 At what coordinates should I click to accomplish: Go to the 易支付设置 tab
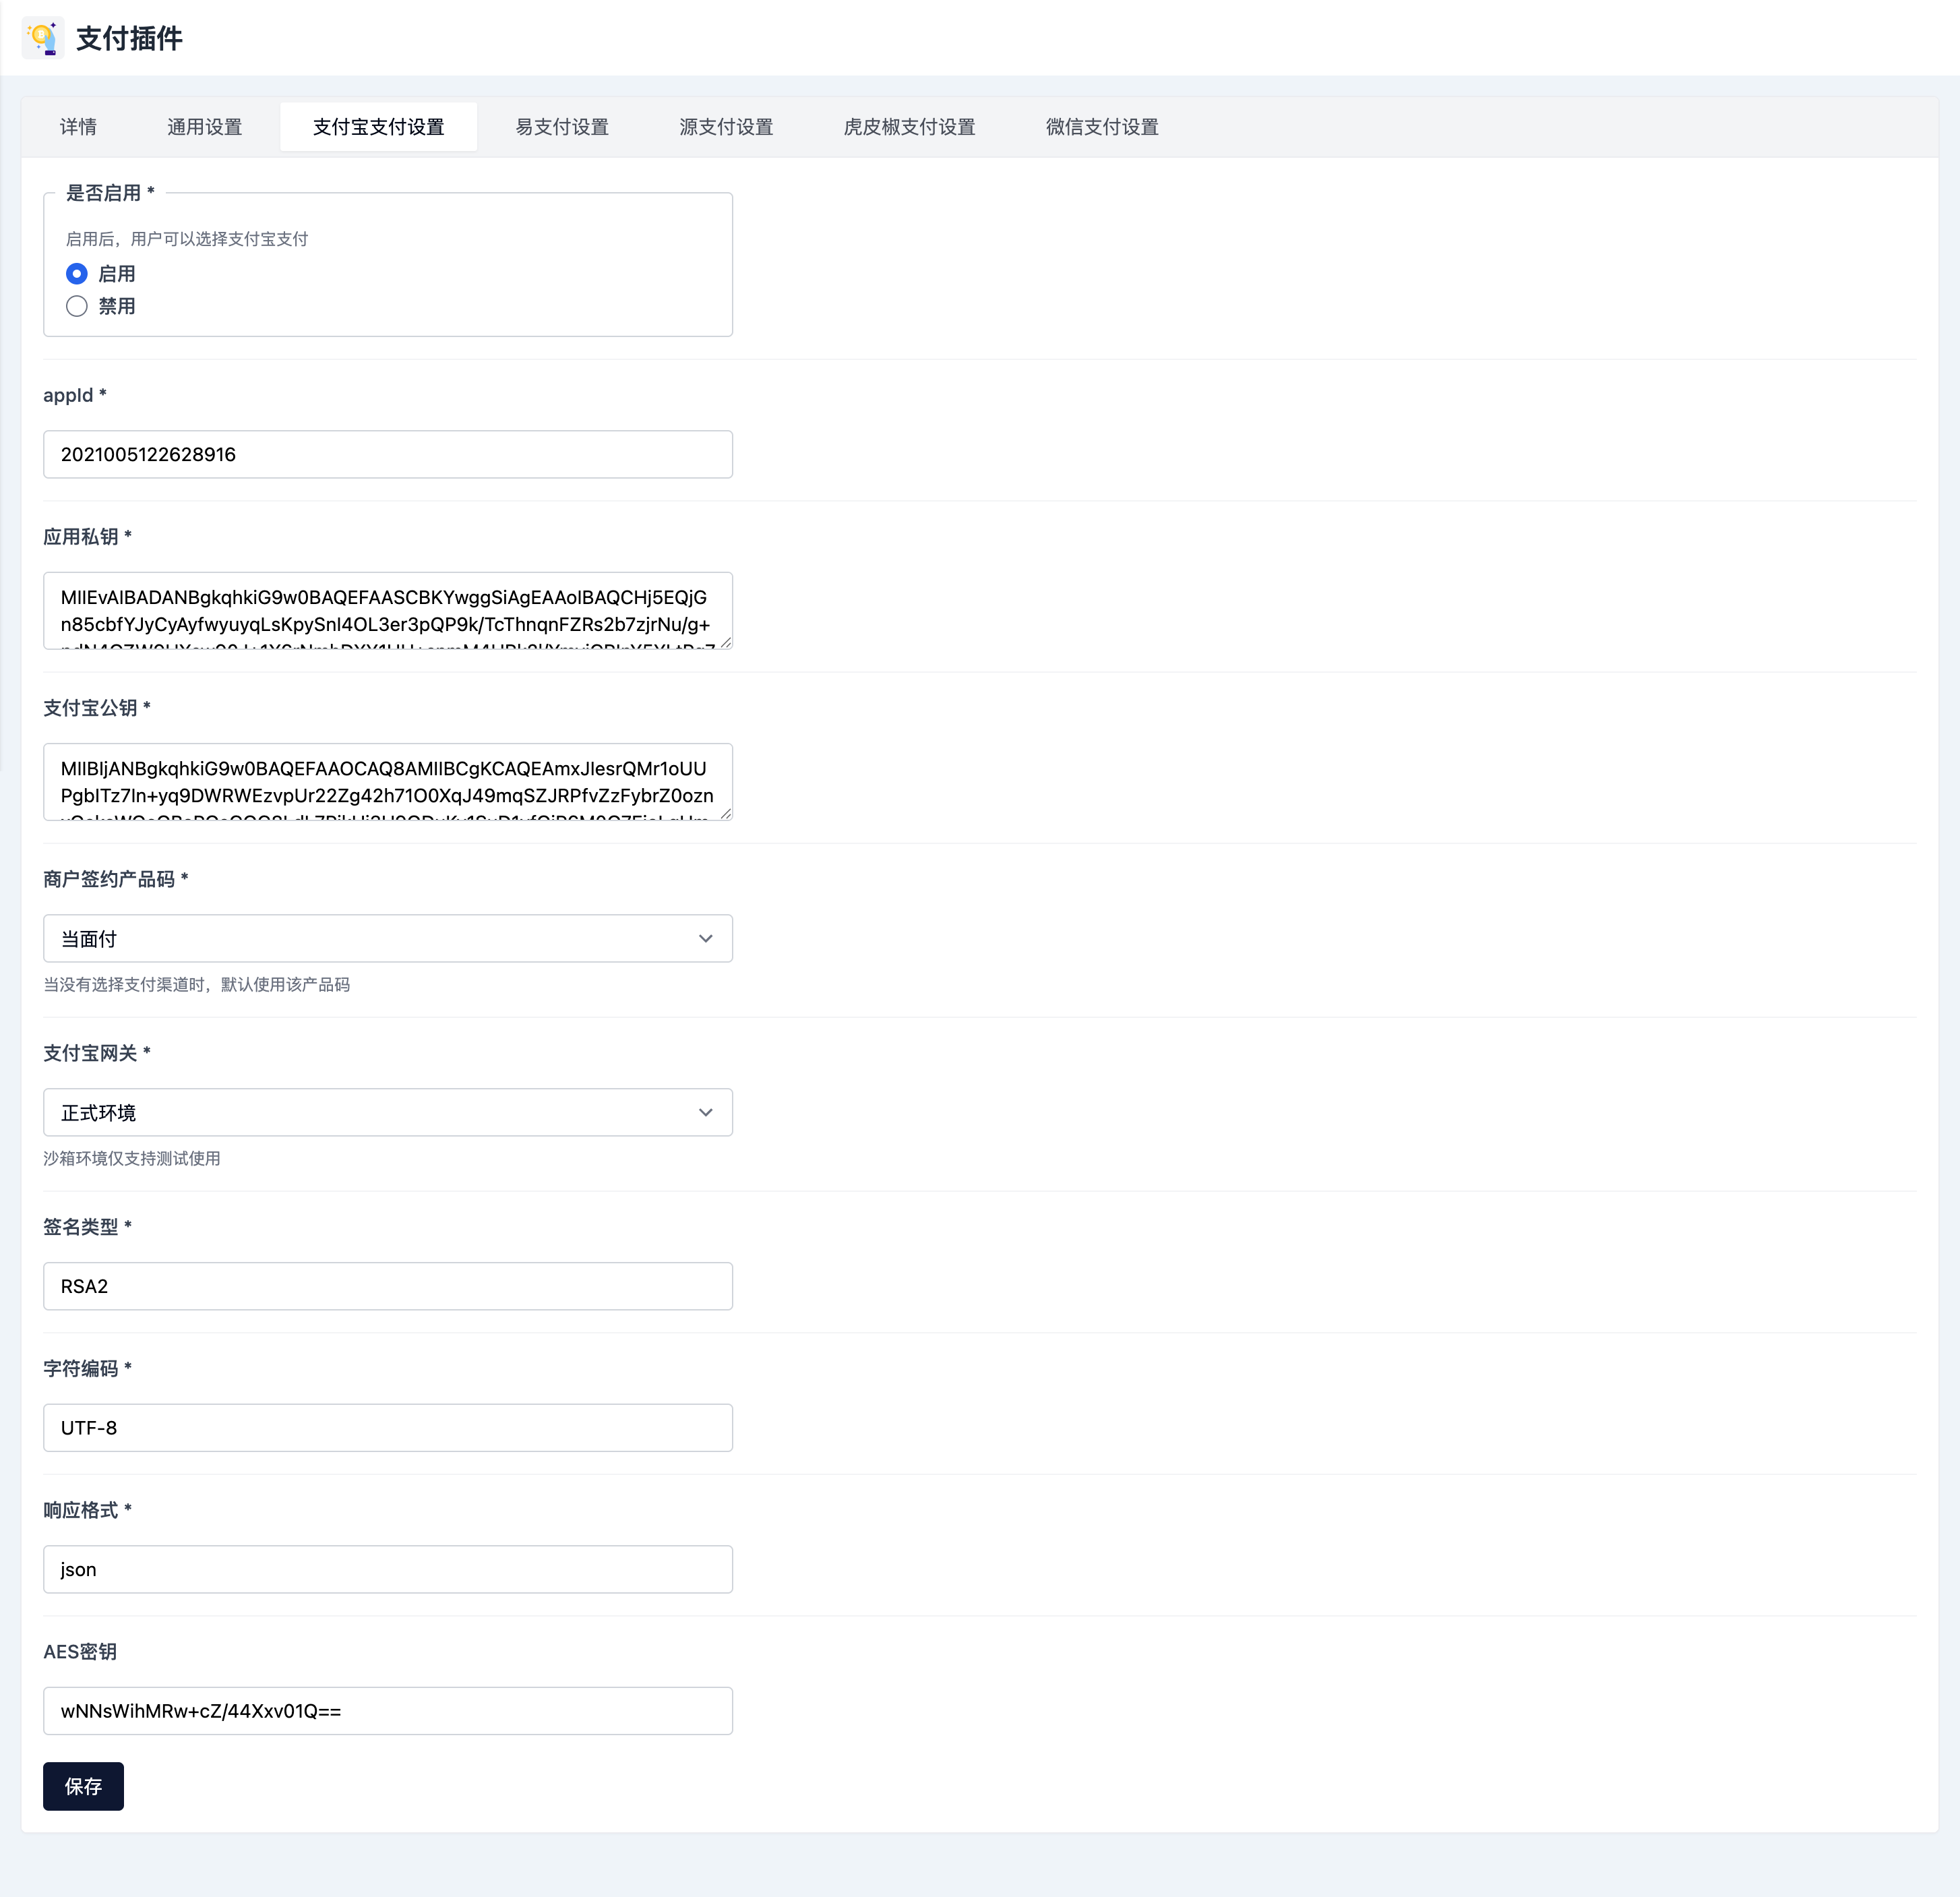click(x=561, y=127)
